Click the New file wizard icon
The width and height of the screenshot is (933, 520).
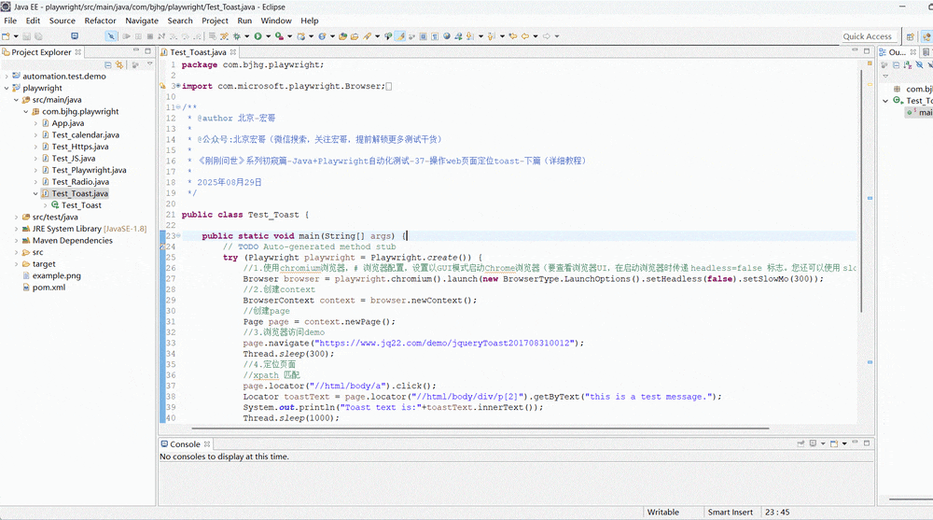tap(6, 36)
